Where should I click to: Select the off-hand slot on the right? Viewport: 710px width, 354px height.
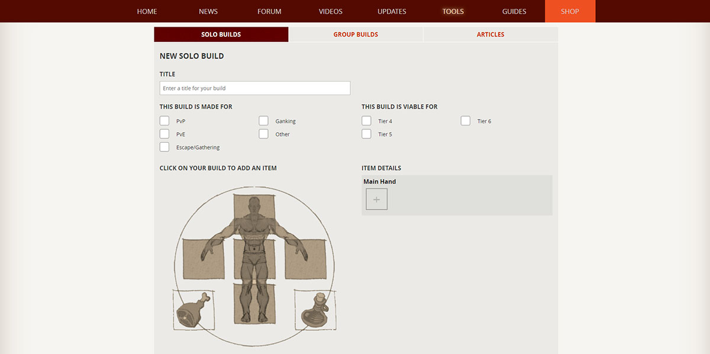point(305,259)
